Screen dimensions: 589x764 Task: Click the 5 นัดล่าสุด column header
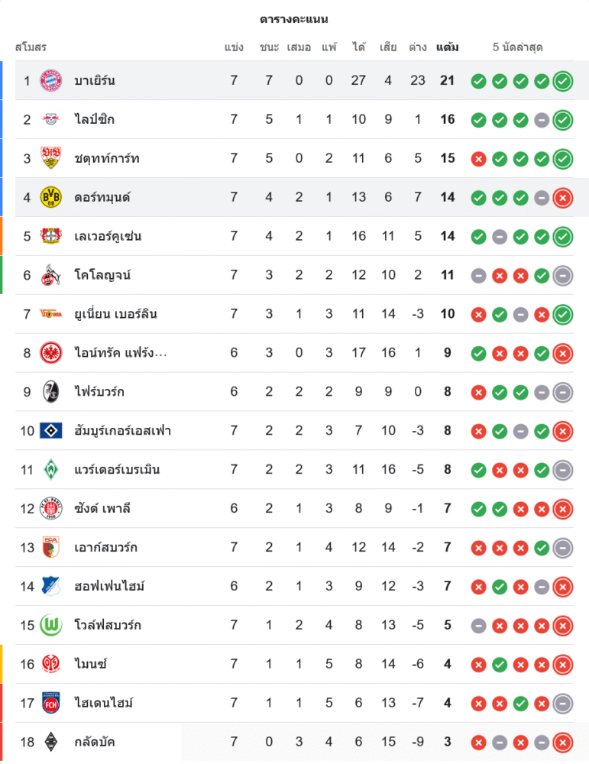tap(517, 47)
